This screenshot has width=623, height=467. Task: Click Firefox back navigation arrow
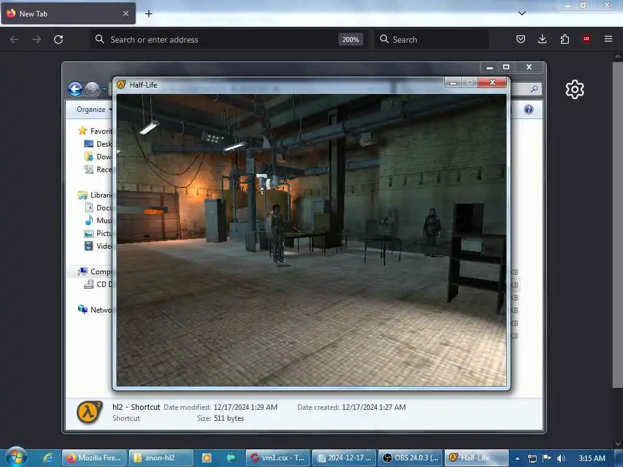(x=15, y=40)
